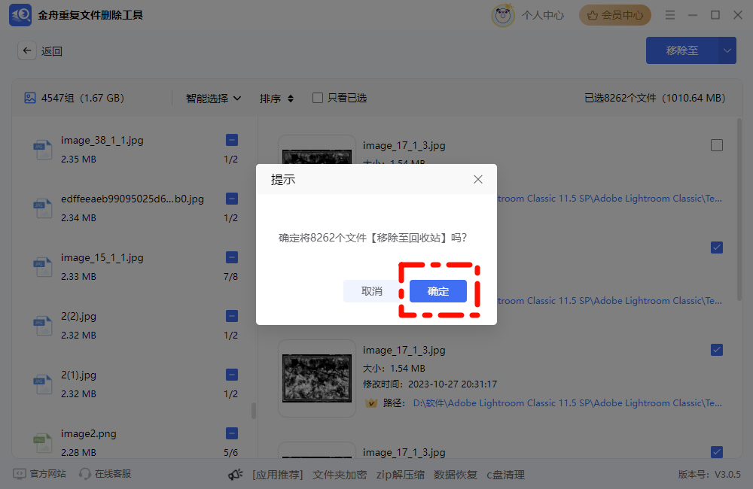Screen dimensions: 753x489
Task: Open 官方网站 link in footer
Action: pos(47,474)
